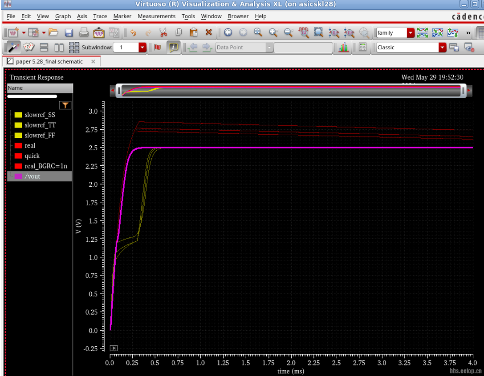Open the family plot mode dropdown
The width and height of the screenshot is (484, 376).
click(x=411, y=33)
